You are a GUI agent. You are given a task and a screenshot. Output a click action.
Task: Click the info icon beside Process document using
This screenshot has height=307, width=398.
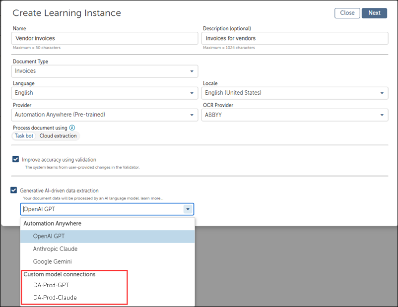(x=72, y=127)
